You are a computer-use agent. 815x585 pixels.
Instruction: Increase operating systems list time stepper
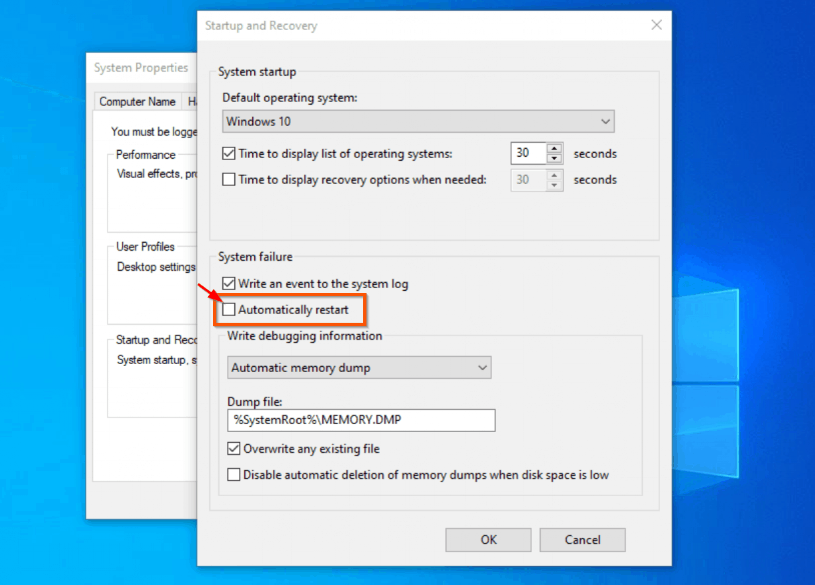(554, 148)
